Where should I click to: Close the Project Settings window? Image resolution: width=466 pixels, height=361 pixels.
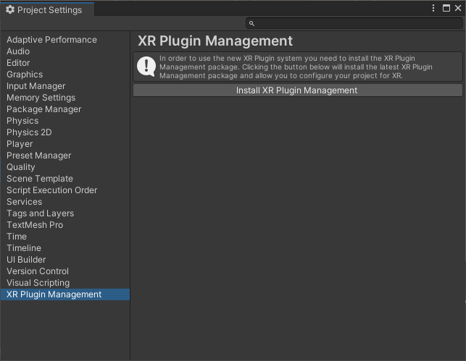458,8
